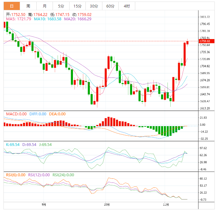This screenshot has width=216, height=210.
Task: Click the 1781.18 price axis label
Action: coord(205,31)
